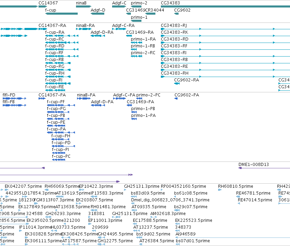The width and height of the screenshot is (290, 246).
Task: Click transcript label CG31469-RA
Action: [140, 32]
